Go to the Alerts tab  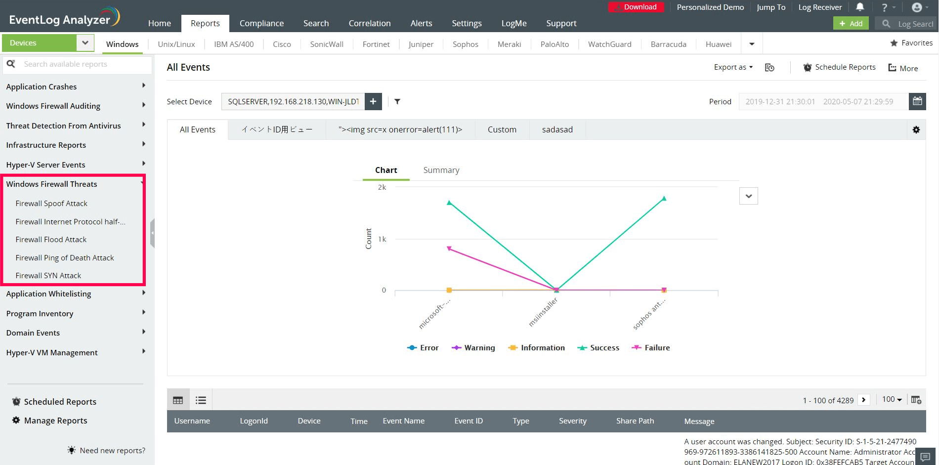tap(421, 23)
